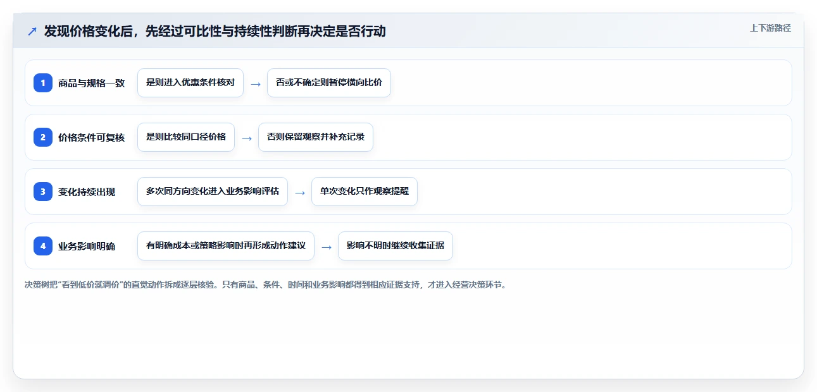Click the 商品与规格一致 label
This screenshot has height=392, width=817.
pyautogui.click(x=91, y=83)
